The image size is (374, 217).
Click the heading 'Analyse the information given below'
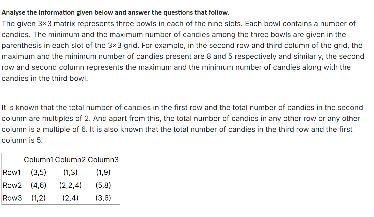pyautogui.click(x=115, y=12)
